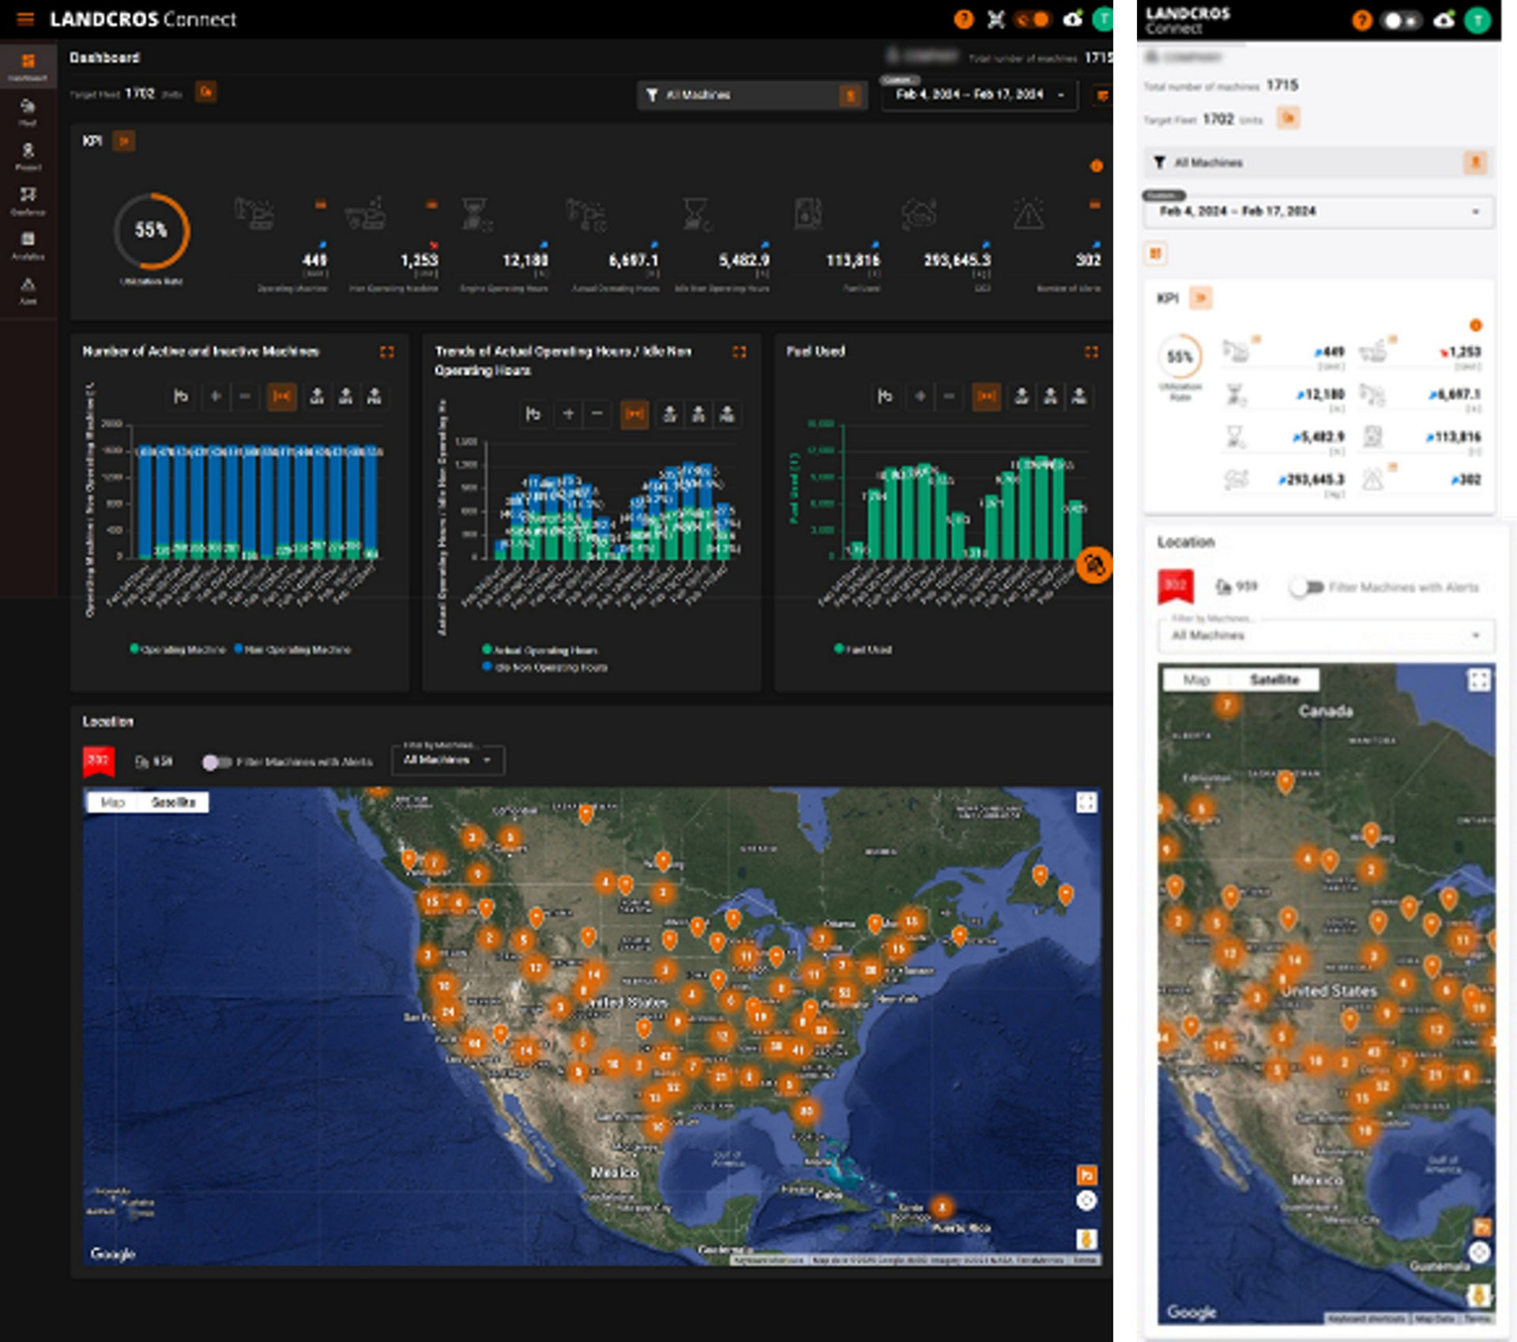This screenshot has height=1342, width=1517.
Task: Open the Filter by Machines dropdown in mobile view
Action: tap(1326, 635)
